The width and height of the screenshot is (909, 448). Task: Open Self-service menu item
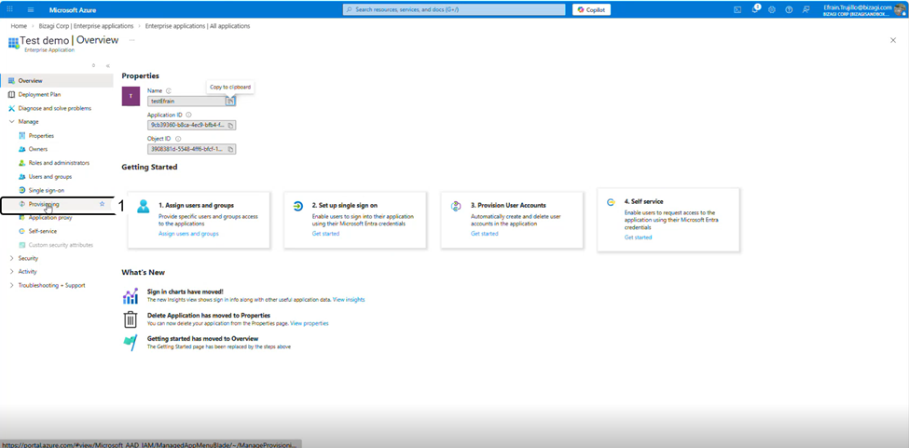coord(42,232)
